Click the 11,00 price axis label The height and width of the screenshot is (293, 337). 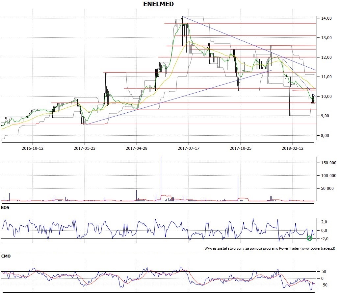point(326,77)
